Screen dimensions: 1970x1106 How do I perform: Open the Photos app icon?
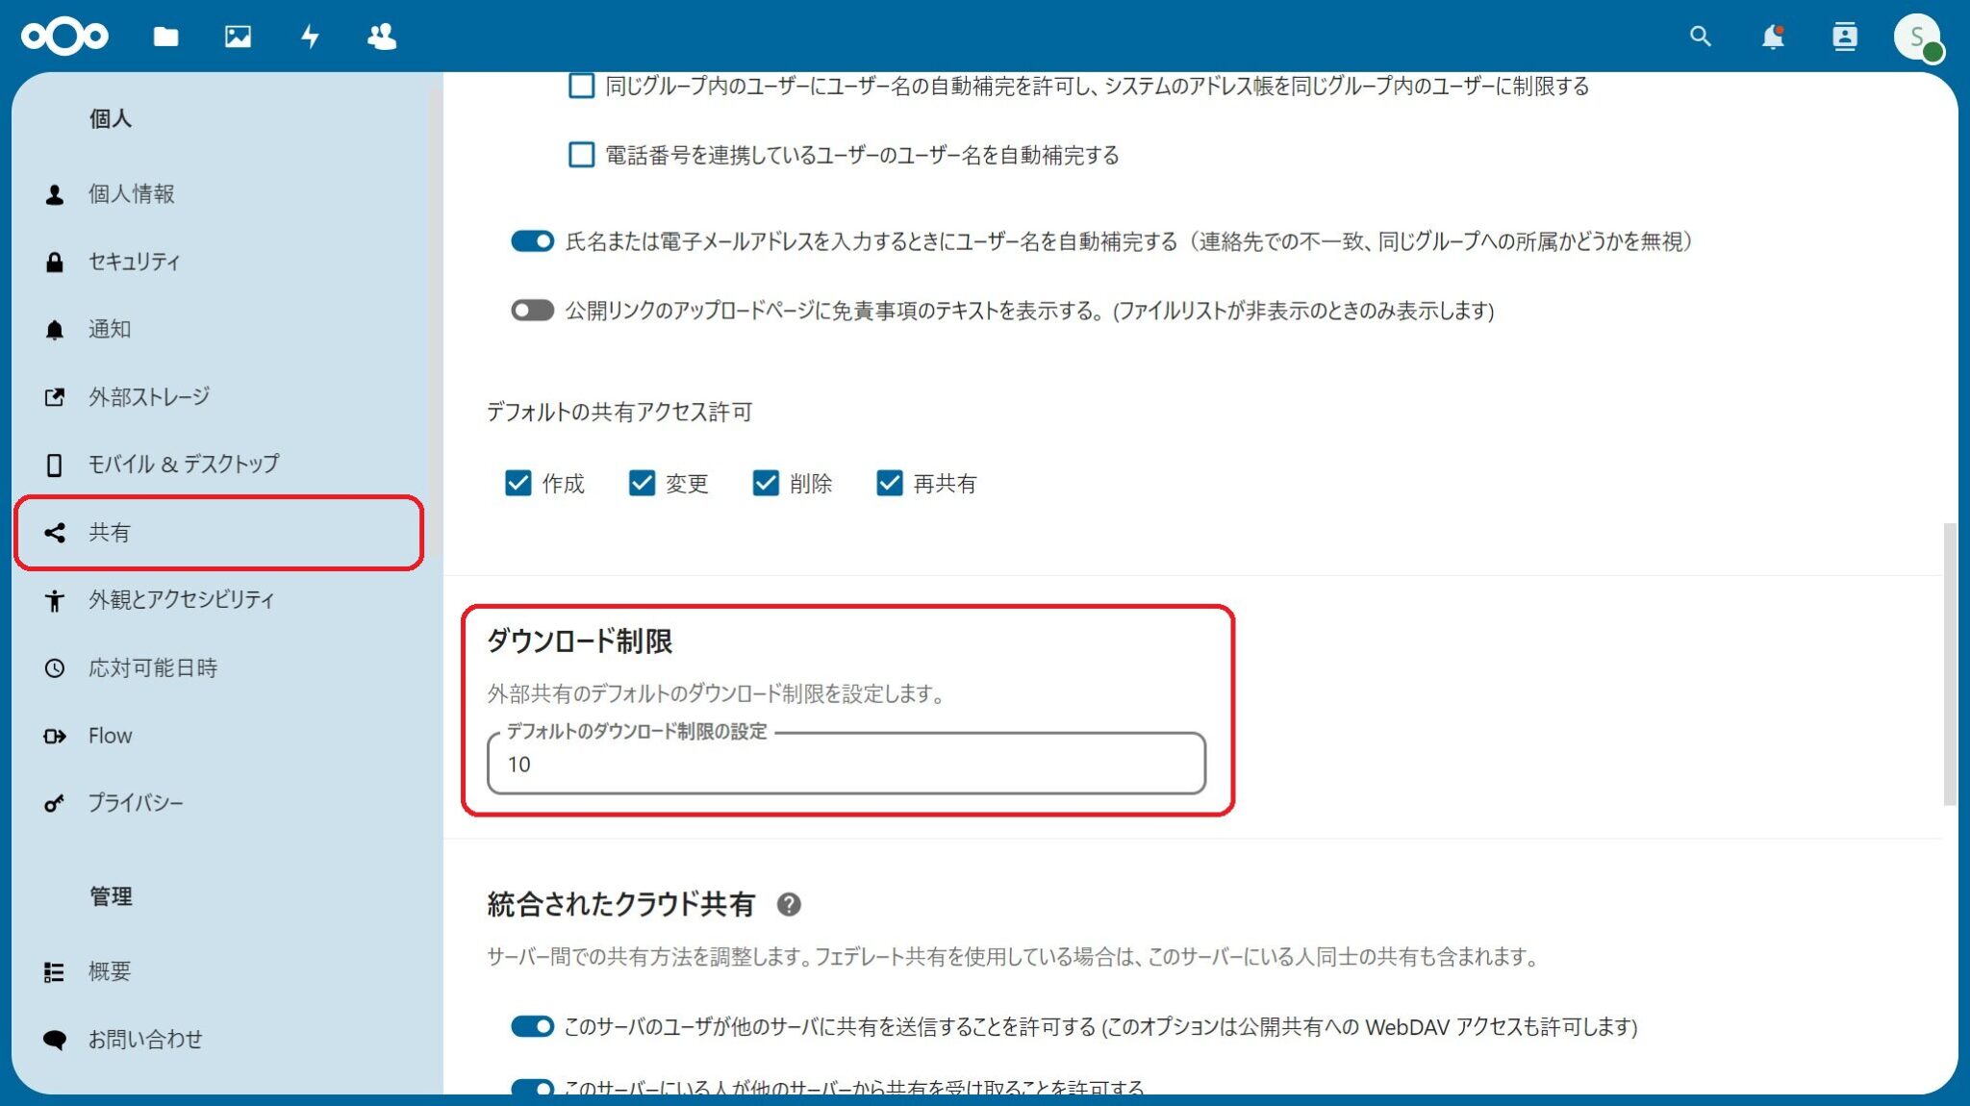tap(237, 37)
